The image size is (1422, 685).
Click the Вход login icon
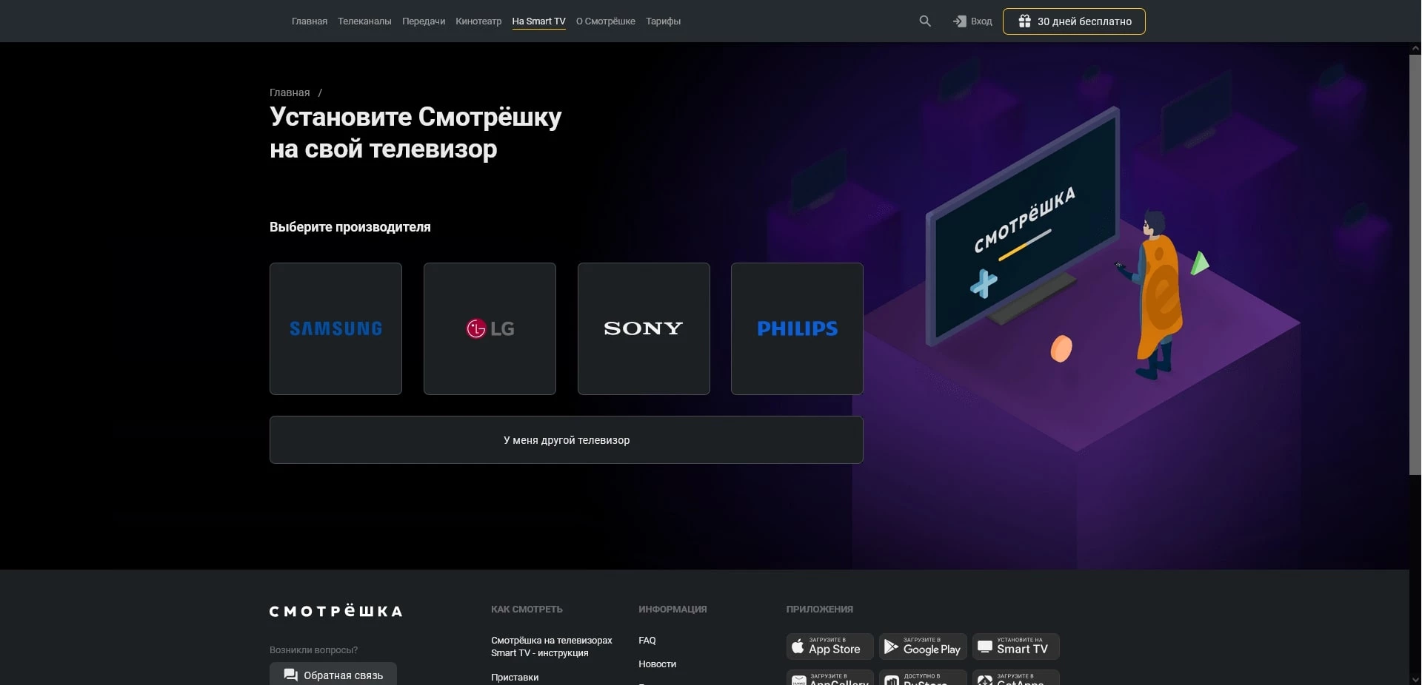coord(960,21)
